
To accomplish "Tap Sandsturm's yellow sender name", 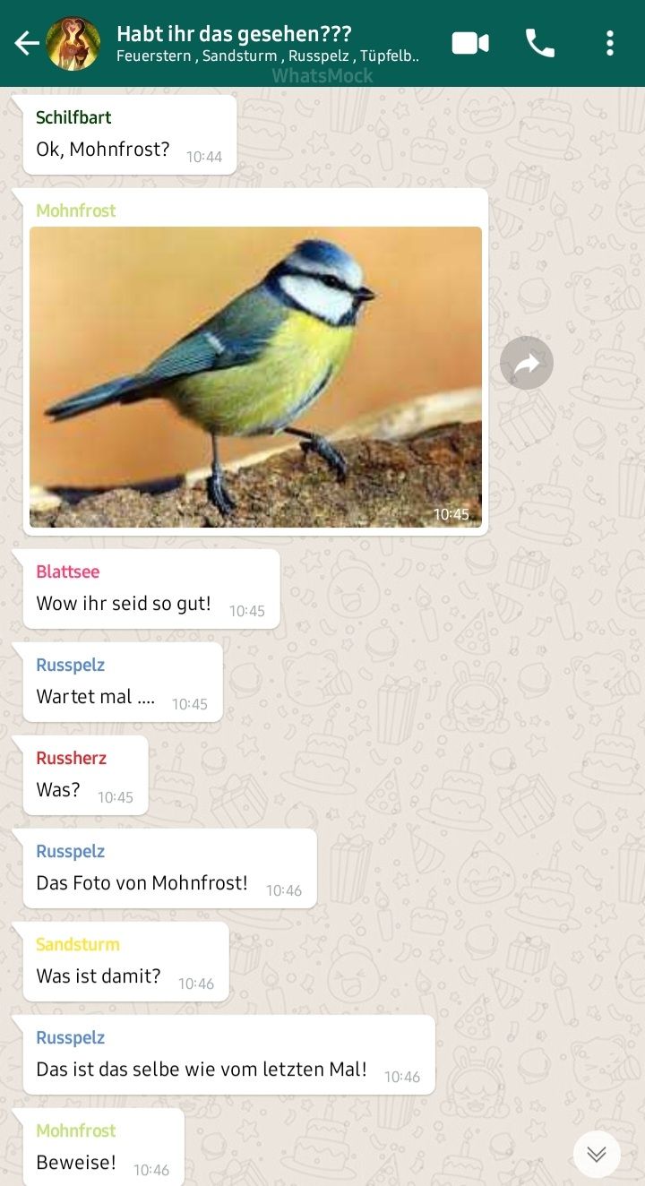I will pyautogui.click(x=78, y=944).
